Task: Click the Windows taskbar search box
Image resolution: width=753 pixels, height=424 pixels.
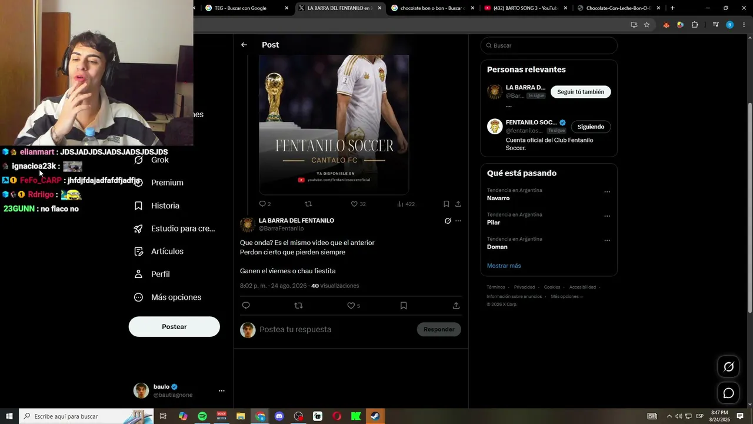Action: pyautogui.click(x=86, y=416)
